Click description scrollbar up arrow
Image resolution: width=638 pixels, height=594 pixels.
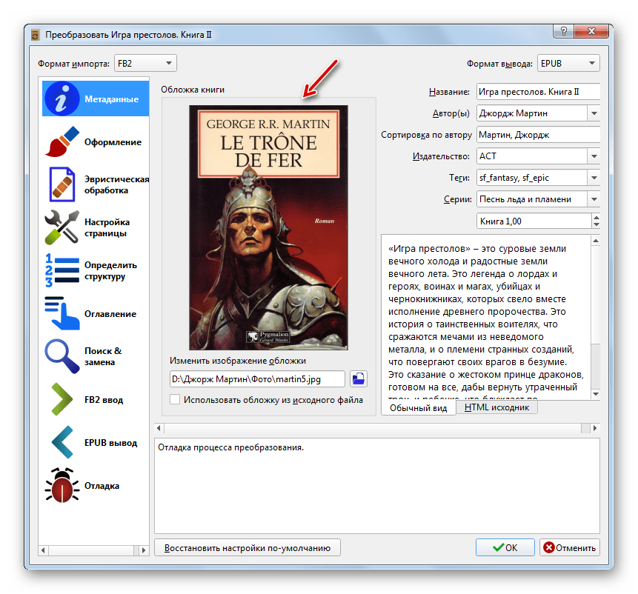pyautogui.click(x=596, y=241)
